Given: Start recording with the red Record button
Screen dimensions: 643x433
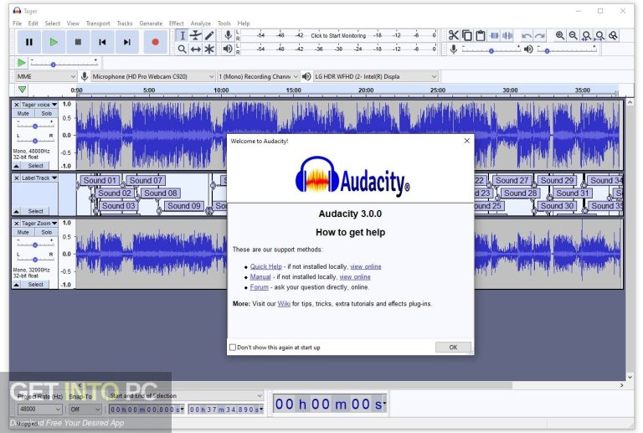Looking at the screenshot, I should click(155, 42).
